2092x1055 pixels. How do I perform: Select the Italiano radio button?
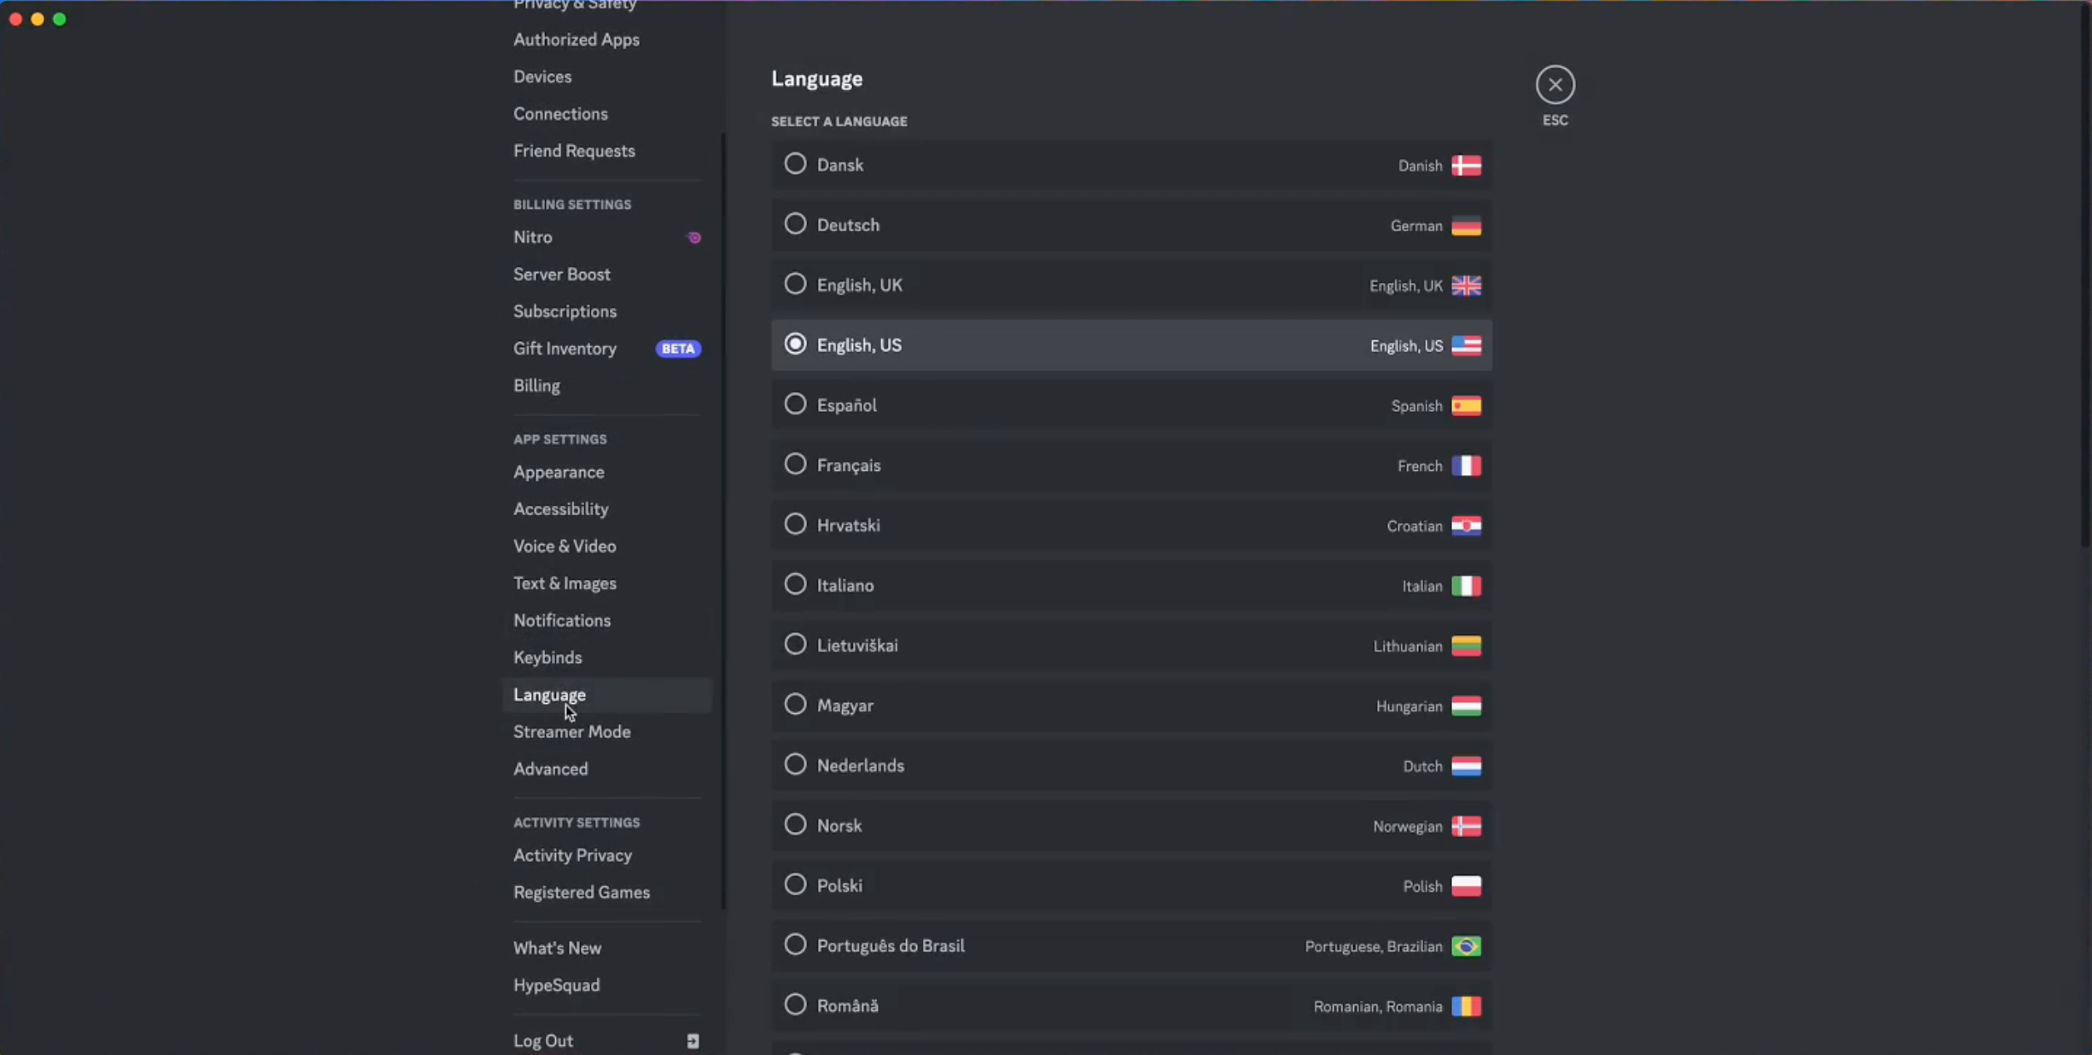pos(796,585)
